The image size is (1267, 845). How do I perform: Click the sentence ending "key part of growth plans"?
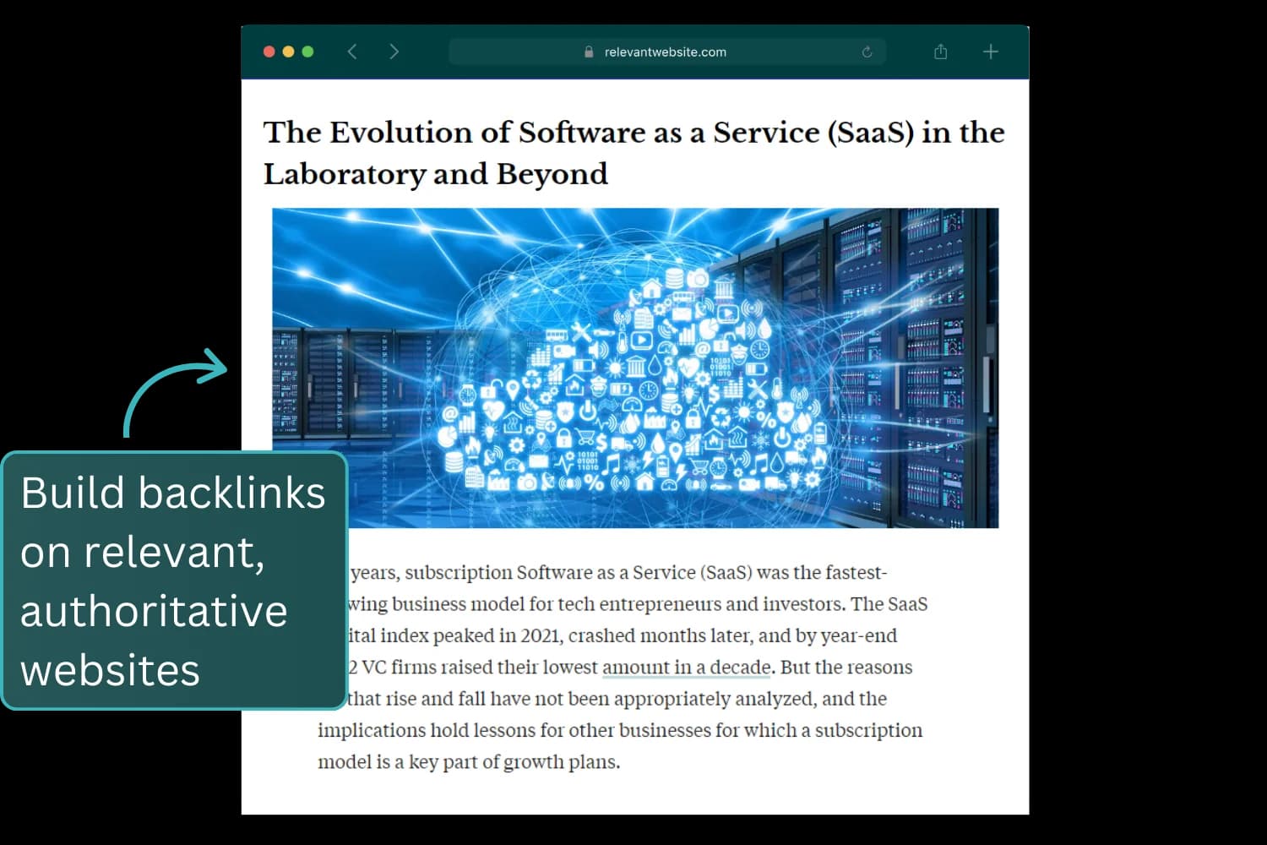pyautogui.click(x=469, y=762)
